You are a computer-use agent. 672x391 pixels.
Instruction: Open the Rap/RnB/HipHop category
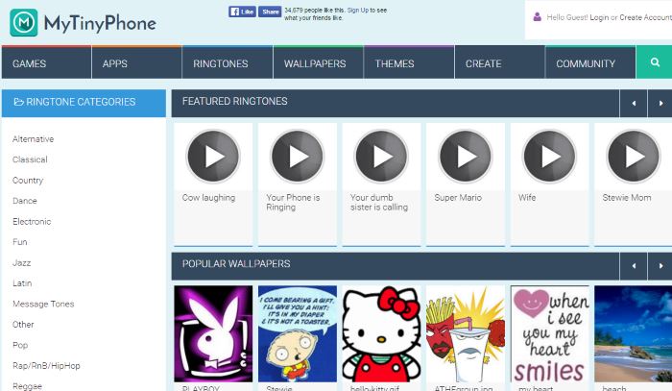click(46, 366)
